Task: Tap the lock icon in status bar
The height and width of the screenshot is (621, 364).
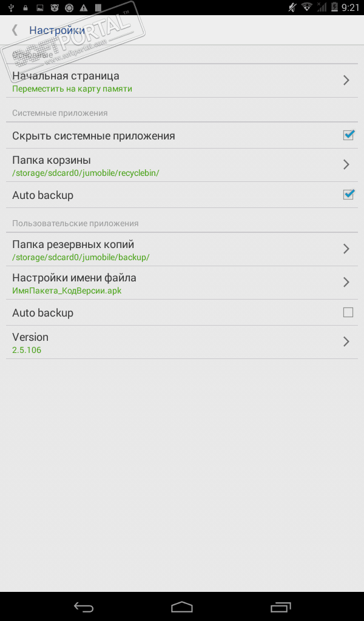Action: [x=25, y=8]
